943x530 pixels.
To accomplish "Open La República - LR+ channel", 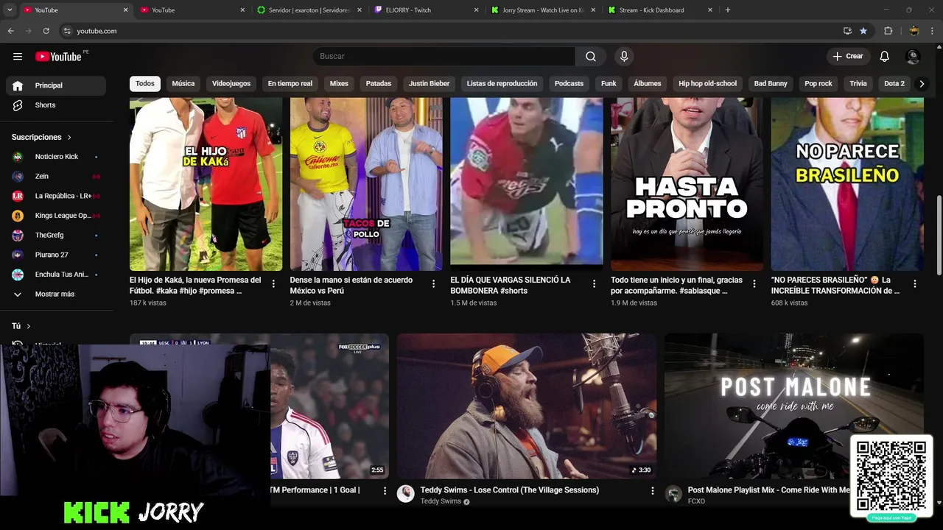I will 56,196.
